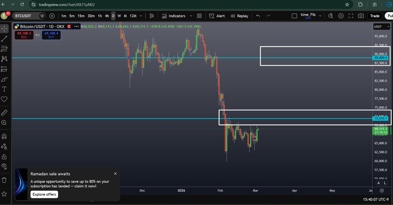Toggle stay in drawing mode
393x205 pixels.
[x=5, y=146]
